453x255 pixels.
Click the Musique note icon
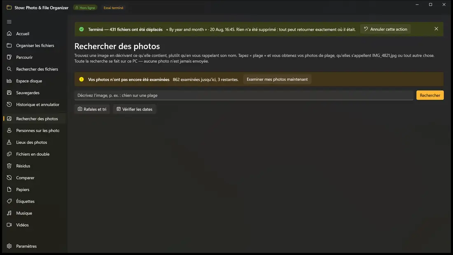tap(9, 213)
